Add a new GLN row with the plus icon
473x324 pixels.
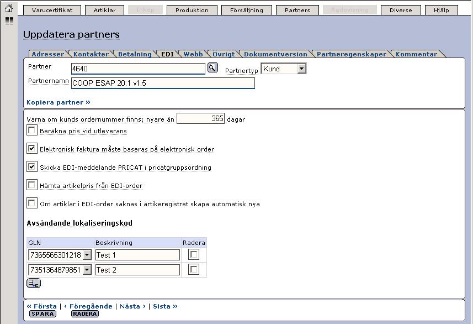[x=34, y=284]
